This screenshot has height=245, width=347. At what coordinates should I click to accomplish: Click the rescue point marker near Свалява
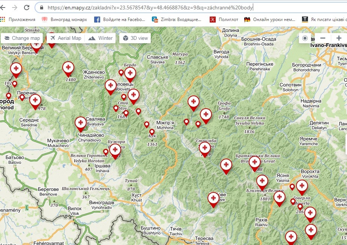(80, 122)
